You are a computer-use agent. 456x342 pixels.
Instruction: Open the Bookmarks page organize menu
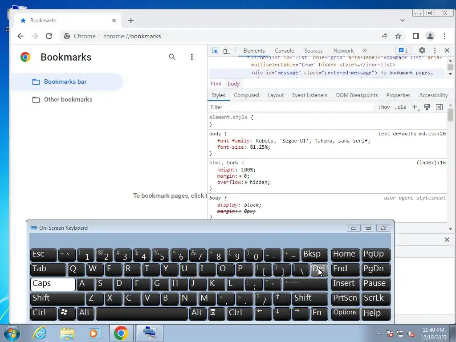click(x=191, y=57)
